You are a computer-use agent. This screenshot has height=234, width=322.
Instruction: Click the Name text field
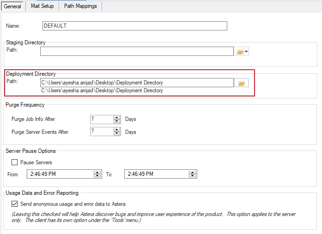coord(134,26)
